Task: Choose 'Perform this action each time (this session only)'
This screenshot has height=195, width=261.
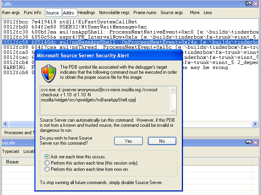Action: pyautogui.click(x=47, y=163)
